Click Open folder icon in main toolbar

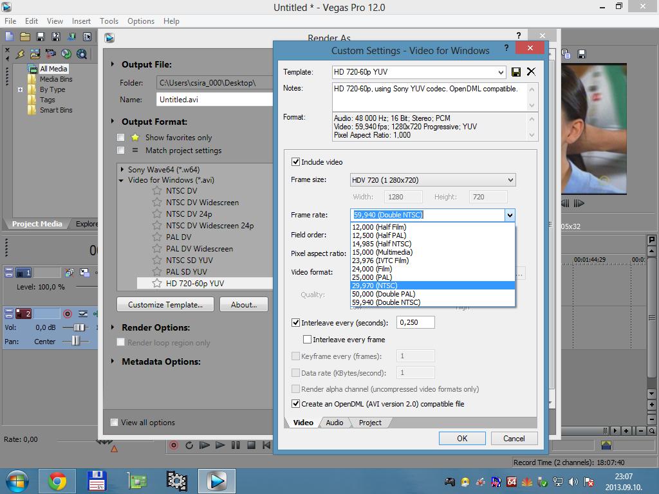pyautogui.click(x=25, y=37)
